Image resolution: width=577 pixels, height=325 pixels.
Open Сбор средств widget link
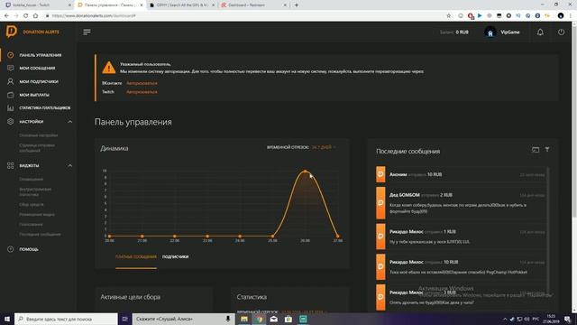[32, 204]
